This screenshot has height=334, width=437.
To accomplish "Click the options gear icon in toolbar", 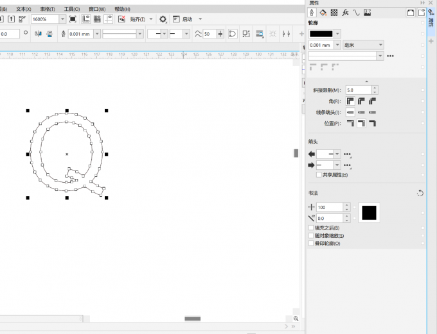I will [163, 19].
